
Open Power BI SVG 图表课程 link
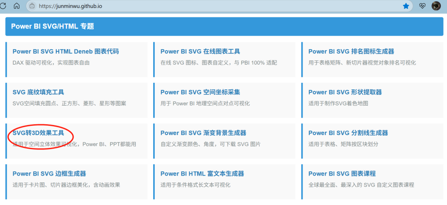click(342, 174)
